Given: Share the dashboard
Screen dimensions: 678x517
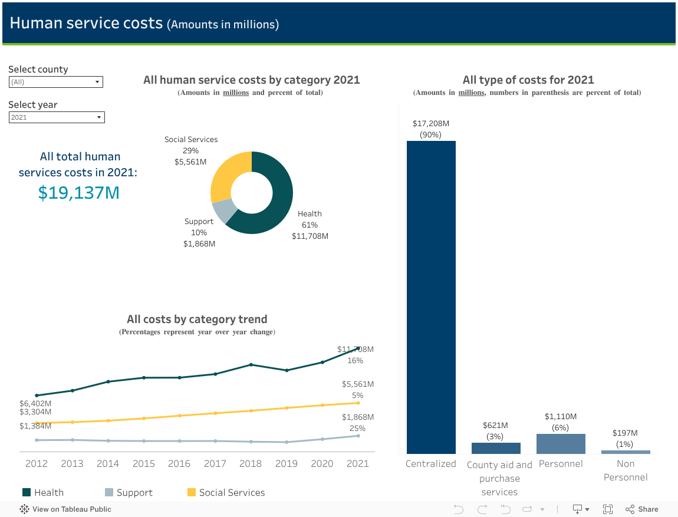Looking at the screenshot, I should point(642,509).
